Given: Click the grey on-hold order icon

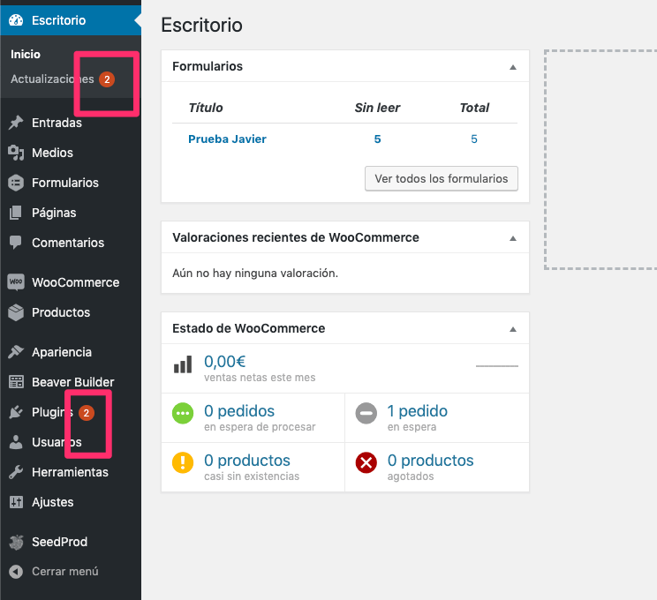Looking at the screenshot, I should pos(366,413).
